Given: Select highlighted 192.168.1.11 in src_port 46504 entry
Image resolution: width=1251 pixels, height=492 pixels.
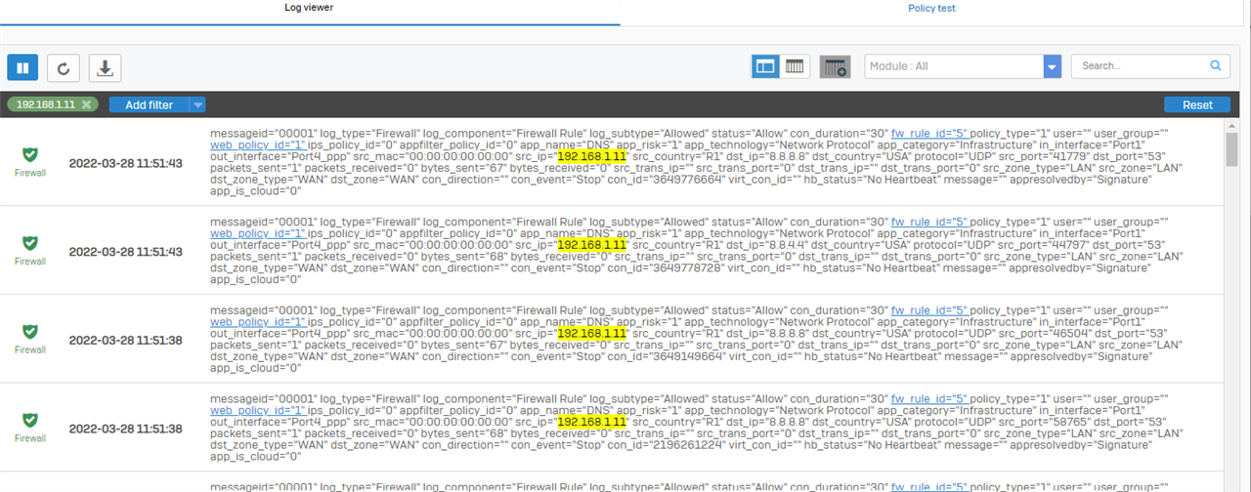Looking at the screenshot, I should click(591, 333).
